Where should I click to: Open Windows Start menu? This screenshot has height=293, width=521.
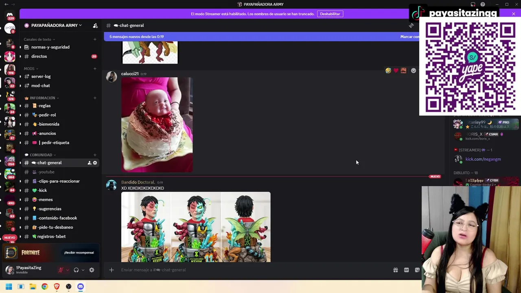point(9,286)
